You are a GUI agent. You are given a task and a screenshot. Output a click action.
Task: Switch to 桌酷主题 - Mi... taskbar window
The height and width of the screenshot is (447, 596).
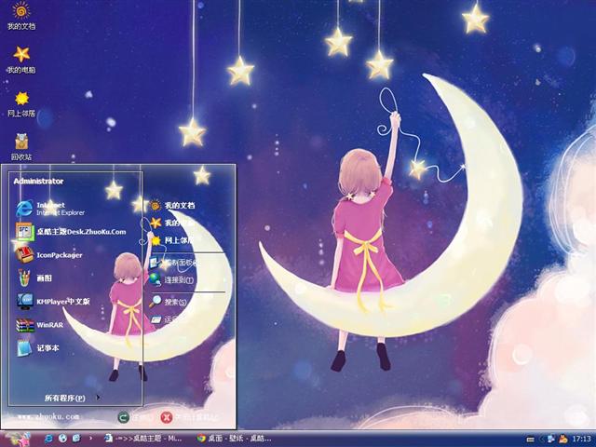click(143, 439)
